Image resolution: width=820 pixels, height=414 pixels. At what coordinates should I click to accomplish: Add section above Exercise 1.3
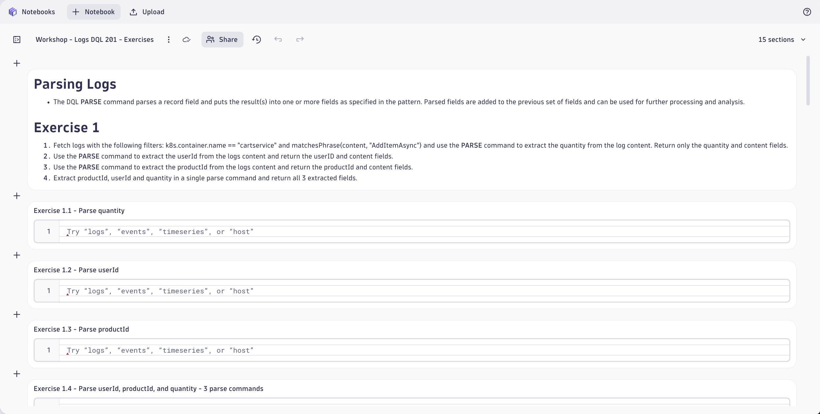[x=17, y=314]
